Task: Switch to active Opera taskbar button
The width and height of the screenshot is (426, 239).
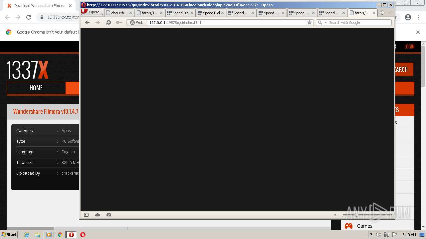Action: point(71,235)
